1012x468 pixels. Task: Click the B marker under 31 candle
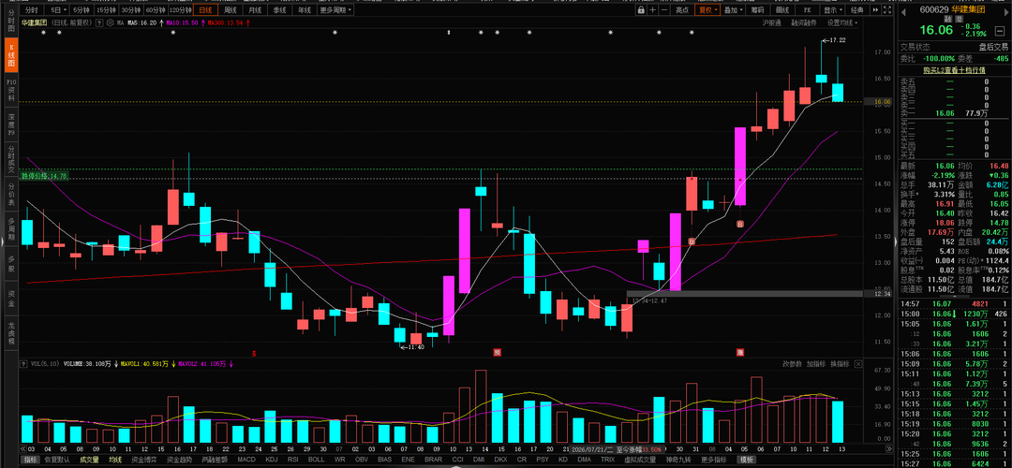pos(692,241)
